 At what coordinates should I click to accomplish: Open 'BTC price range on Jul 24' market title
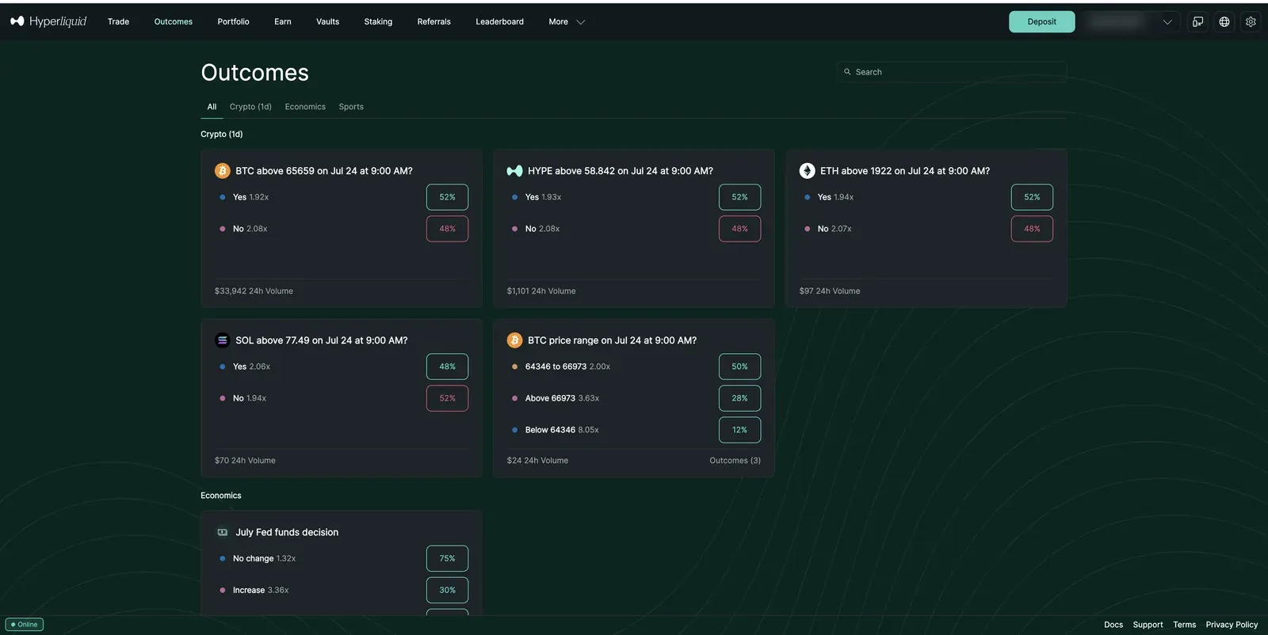[613, 340]
